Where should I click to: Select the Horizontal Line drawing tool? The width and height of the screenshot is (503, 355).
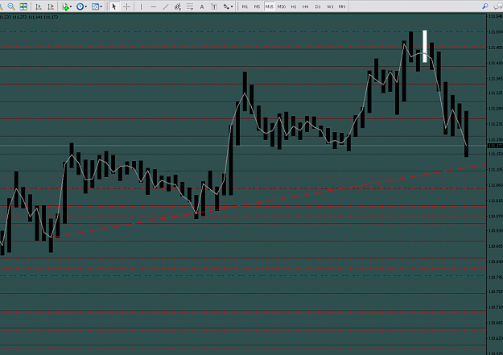[x=154, y=6]
